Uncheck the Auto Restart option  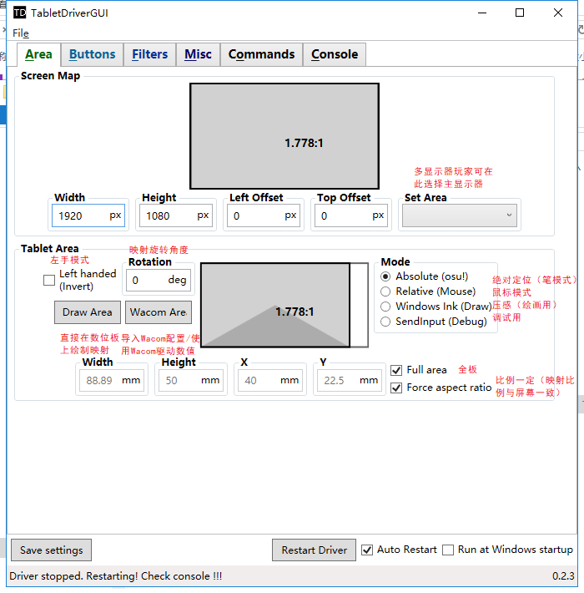tap(367, 550)
